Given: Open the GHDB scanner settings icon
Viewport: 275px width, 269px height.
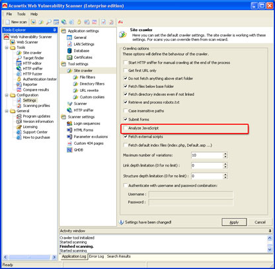Looking at the screenshot, I should point(69,150).
